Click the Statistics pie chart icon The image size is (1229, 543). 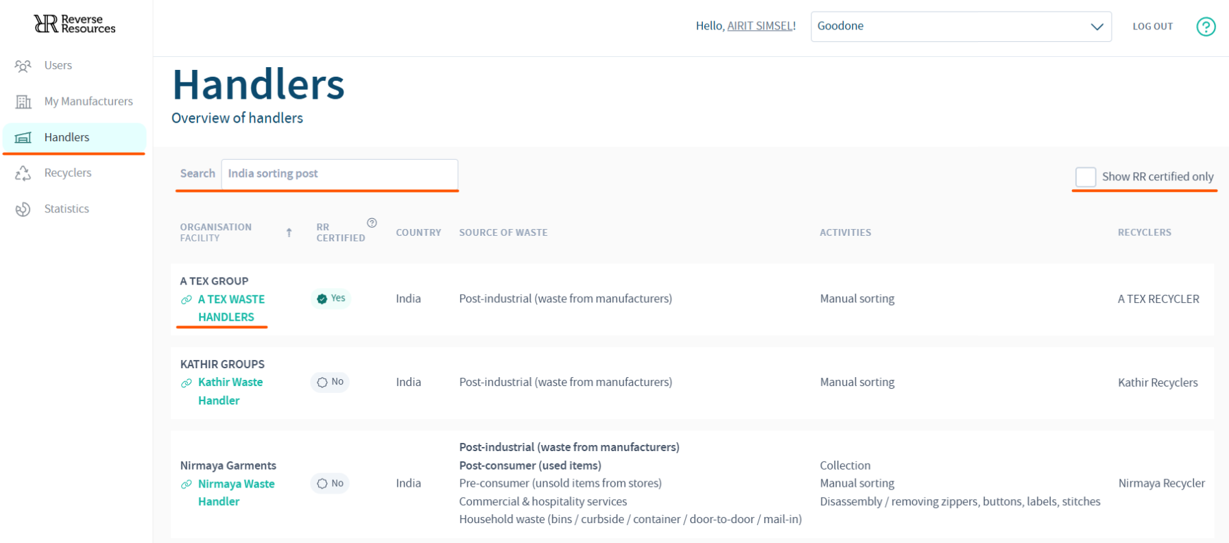(23, 209)
